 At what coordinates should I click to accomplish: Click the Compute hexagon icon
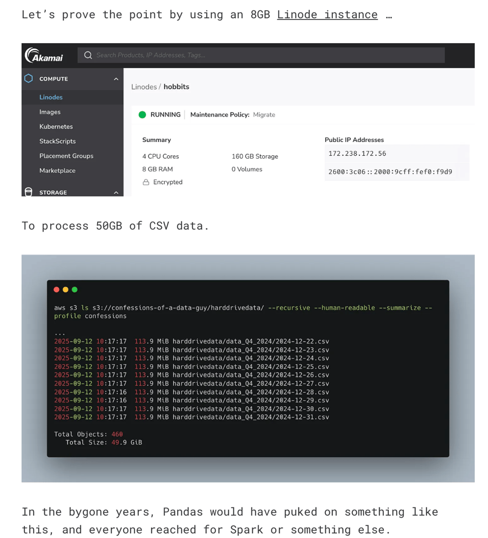(29, 78)
